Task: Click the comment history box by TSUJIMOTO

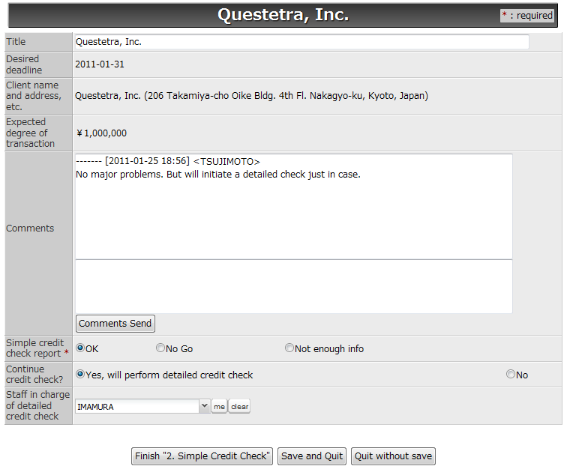Action: [x=294, y=207]
